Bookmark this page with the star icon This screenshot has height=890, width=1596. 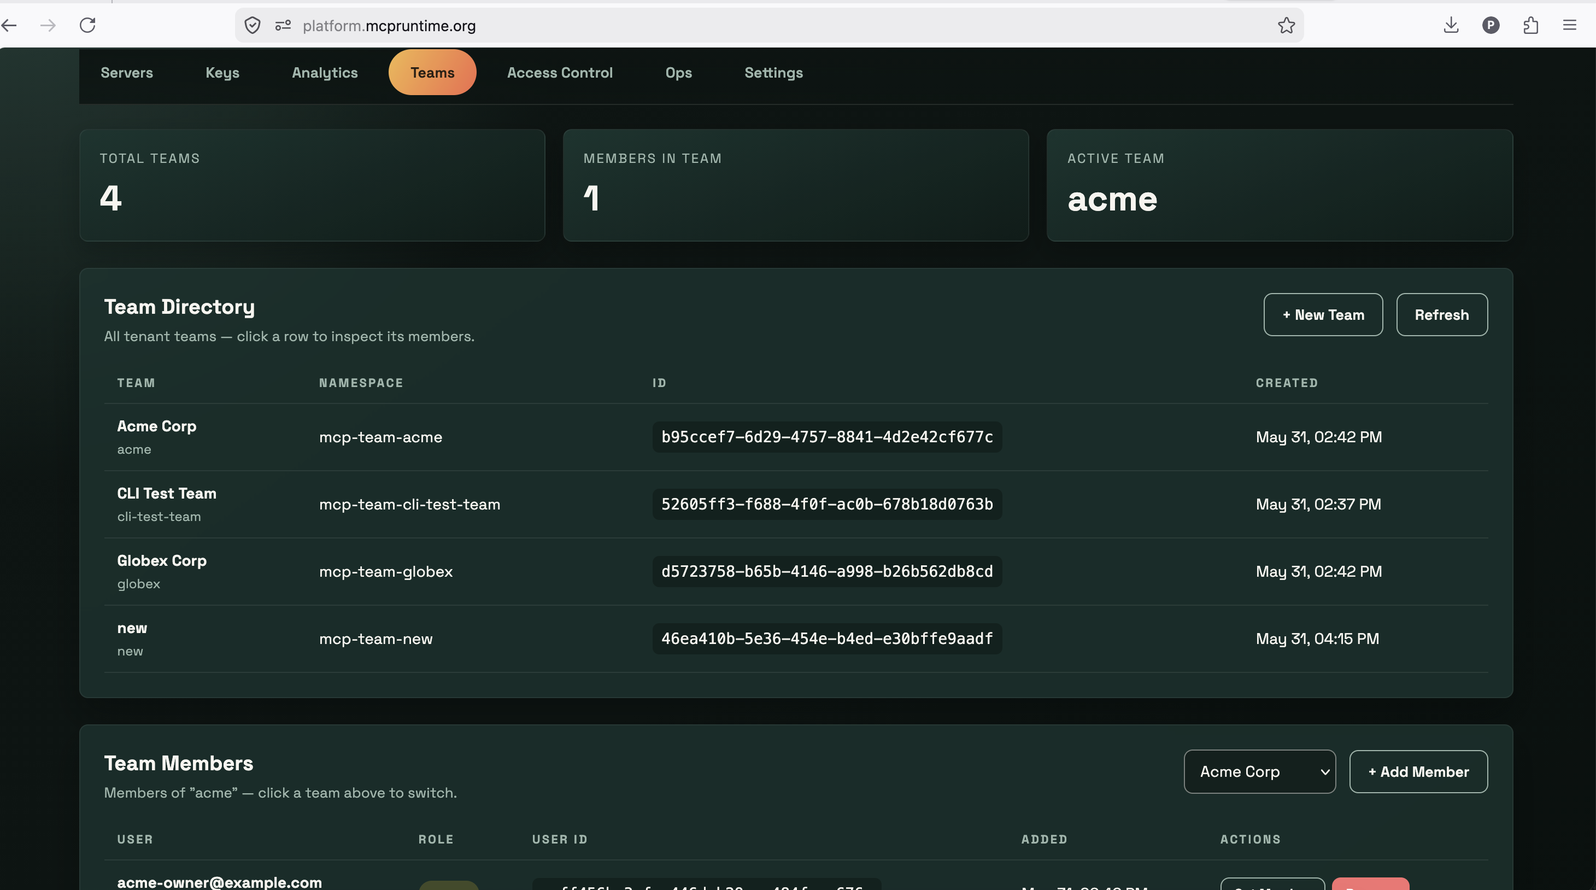pyautogui.click(x=1286, y=25)
